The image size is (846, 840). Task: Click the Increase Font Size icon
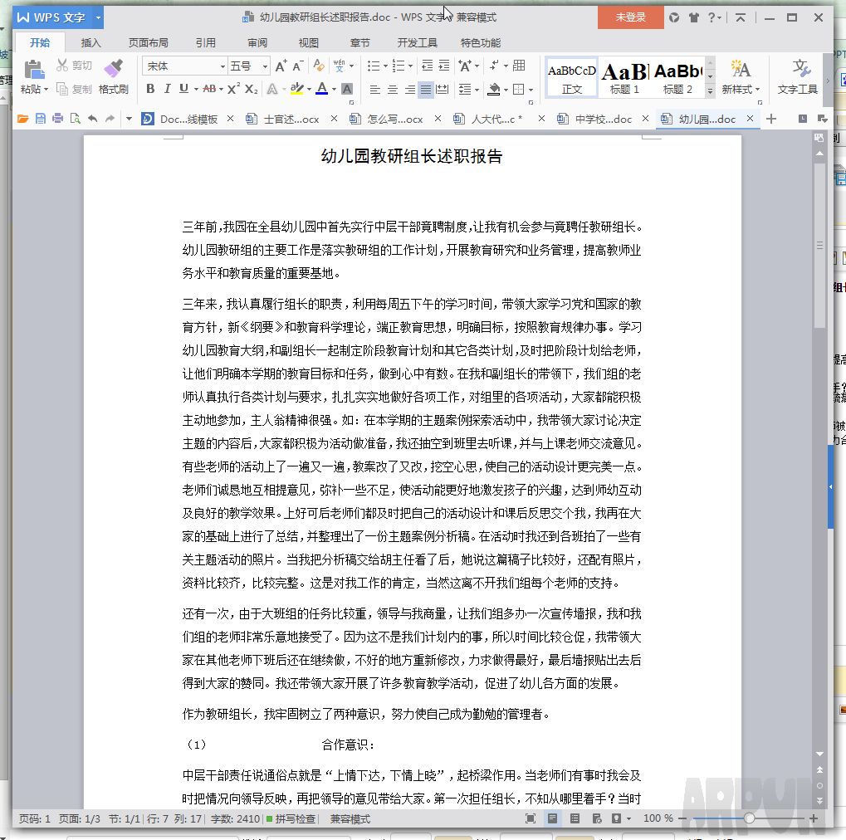(x=281, y=66)
